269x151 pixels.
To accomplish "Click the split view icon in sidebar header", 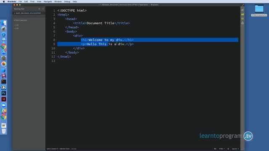I will (x=43, y=9).
